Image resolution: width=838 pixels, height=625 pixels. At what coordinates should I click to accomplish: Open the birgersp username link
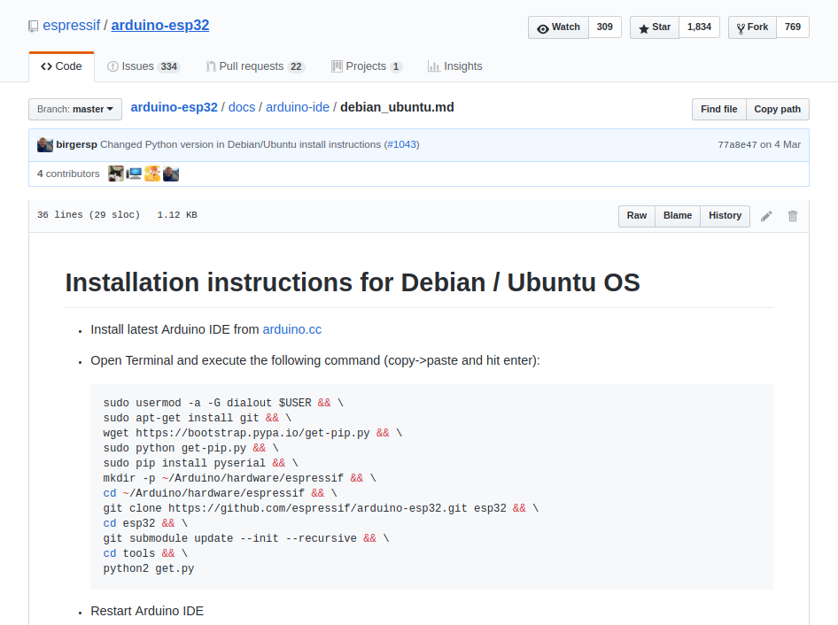[76, 145]
